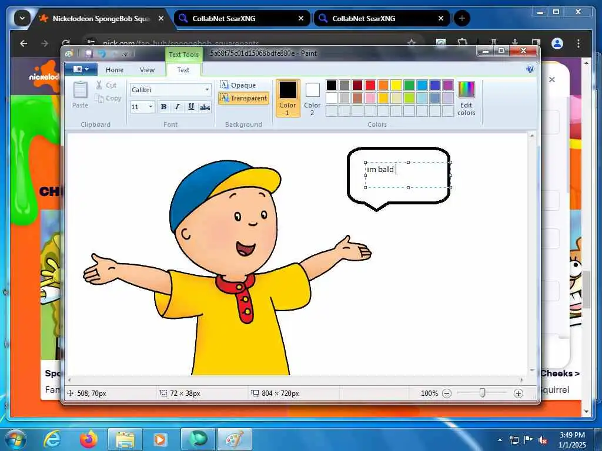
Task: Click the Cut button
Action: (106, 85)
